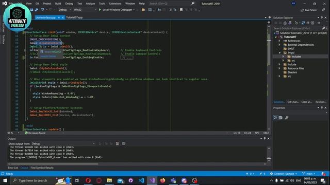This screenshot has height=185, width=330.
Task: Click the Property Pages wrench icon
Action: [287, 118]
